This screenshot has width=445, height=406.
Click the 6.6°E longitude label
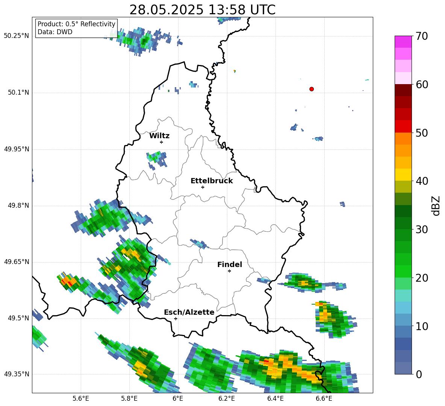pyautogui.click(x=324, y=399)
